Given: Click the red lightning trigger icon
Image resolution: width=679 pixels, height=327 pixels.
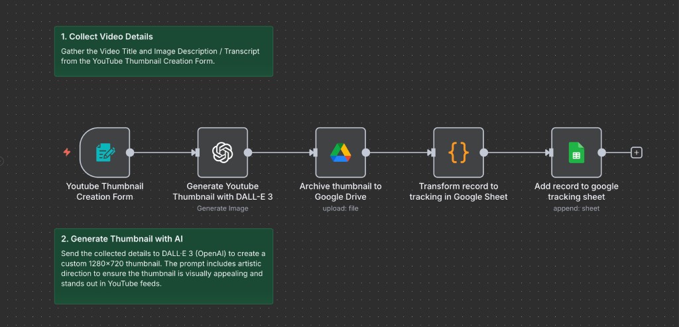Looking at the screenshot, I should [67, 152].
